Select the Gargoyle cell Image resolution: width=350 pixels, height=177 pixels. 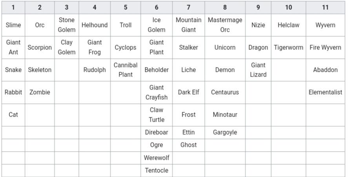tap(225, 132)
